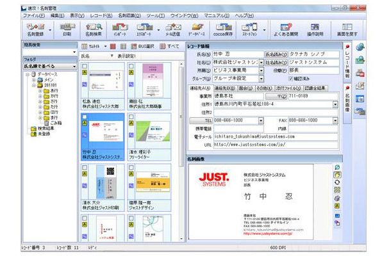Open the FAX number dropdown arrow

click(335, 121)
